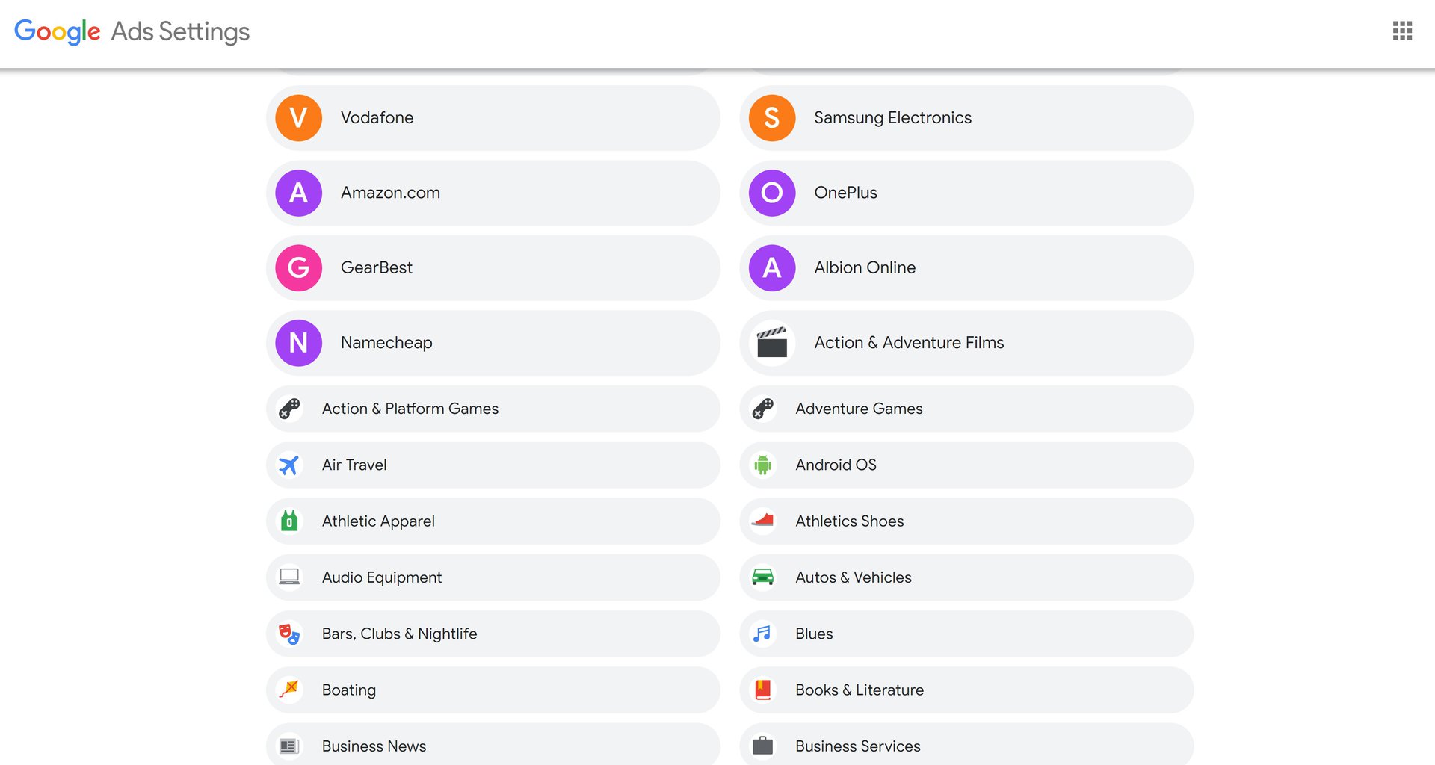1435x765 pixels.
Task: Click the Samsung Electronics S avatar
Action: 772,118
